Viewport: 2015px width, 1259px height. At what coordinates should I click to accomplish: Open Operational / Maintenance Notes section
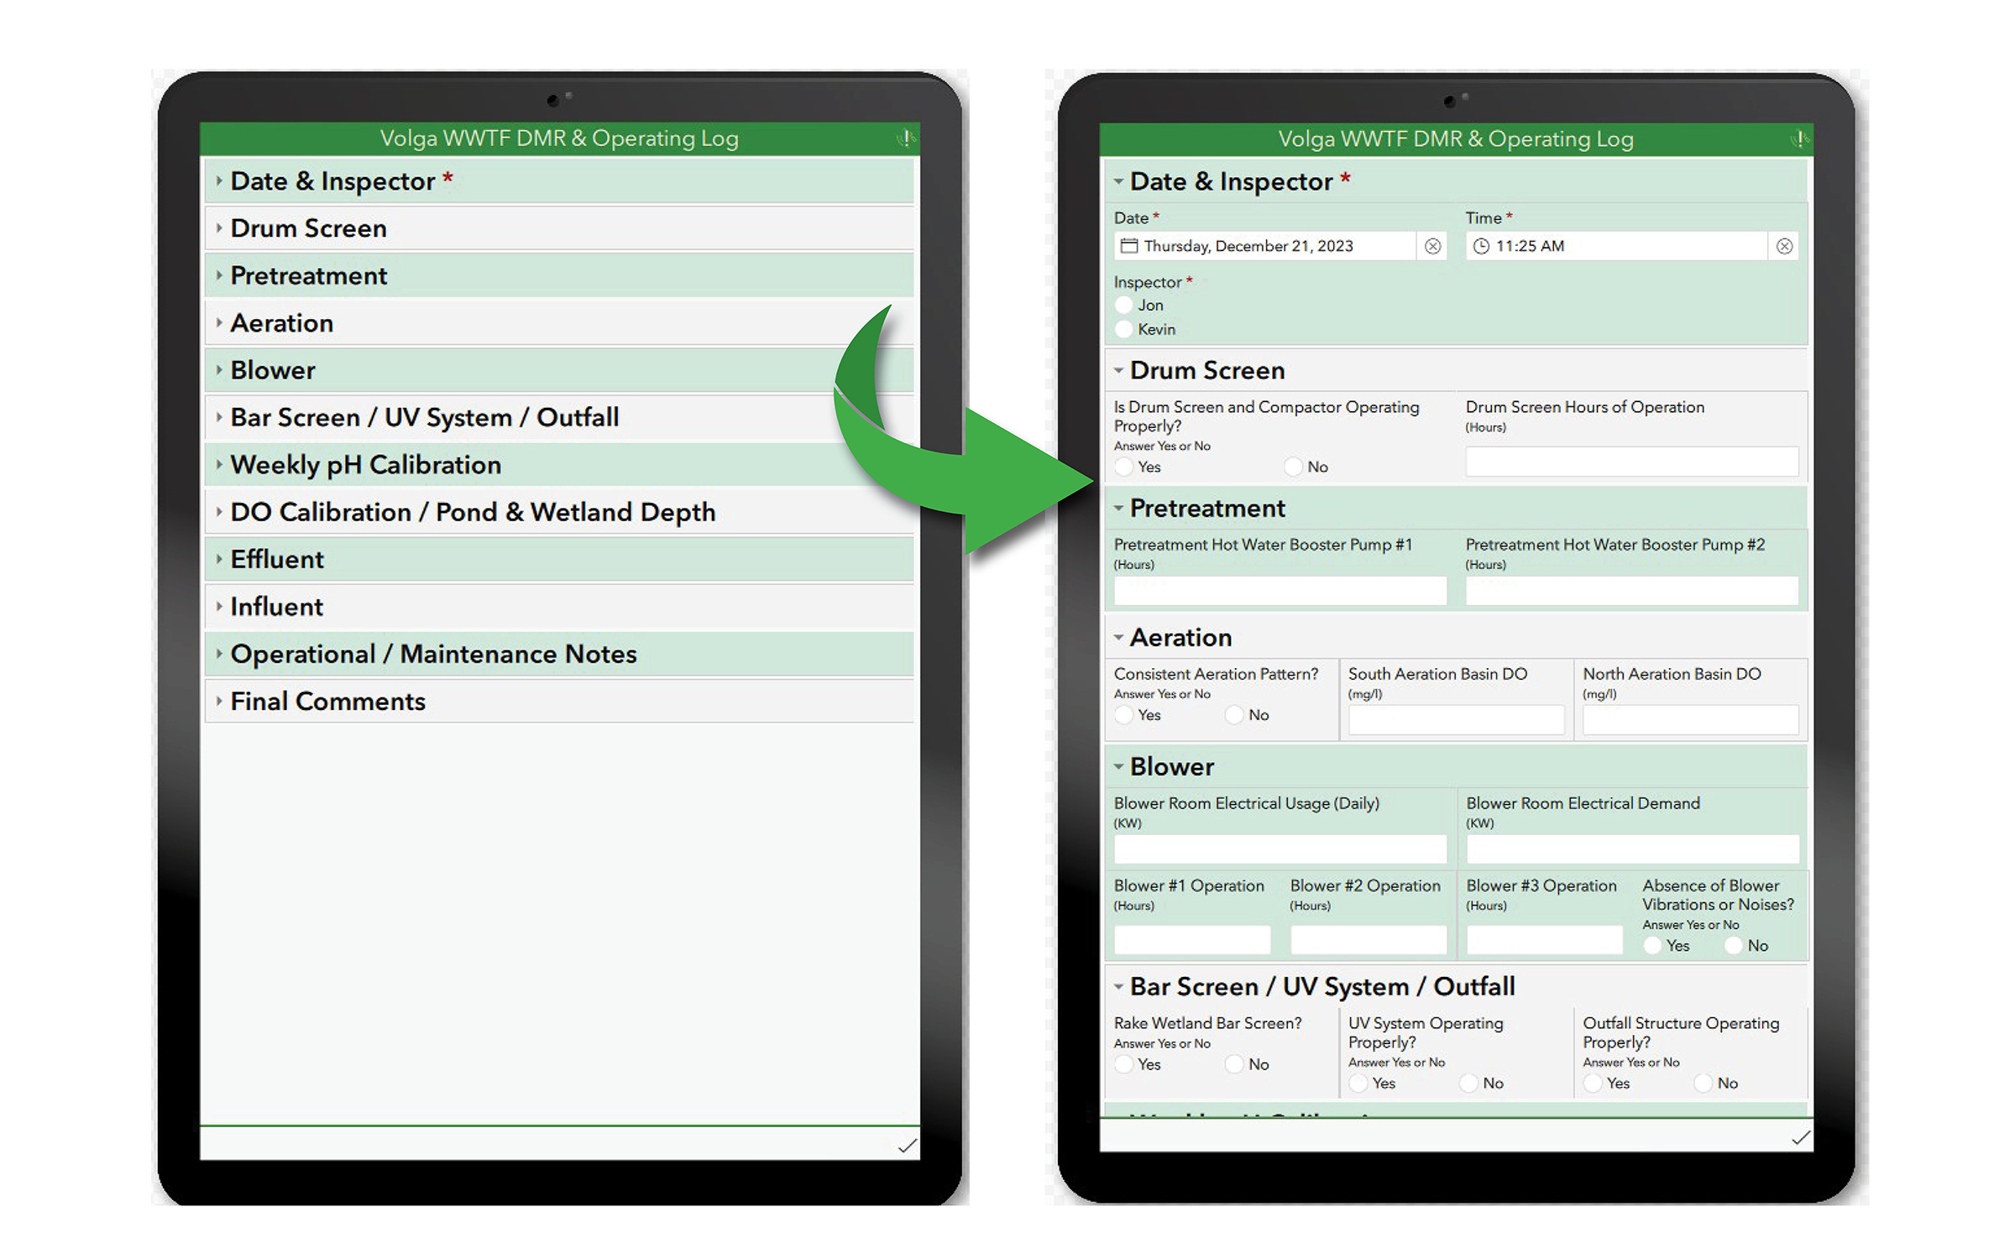pos(433,654)
